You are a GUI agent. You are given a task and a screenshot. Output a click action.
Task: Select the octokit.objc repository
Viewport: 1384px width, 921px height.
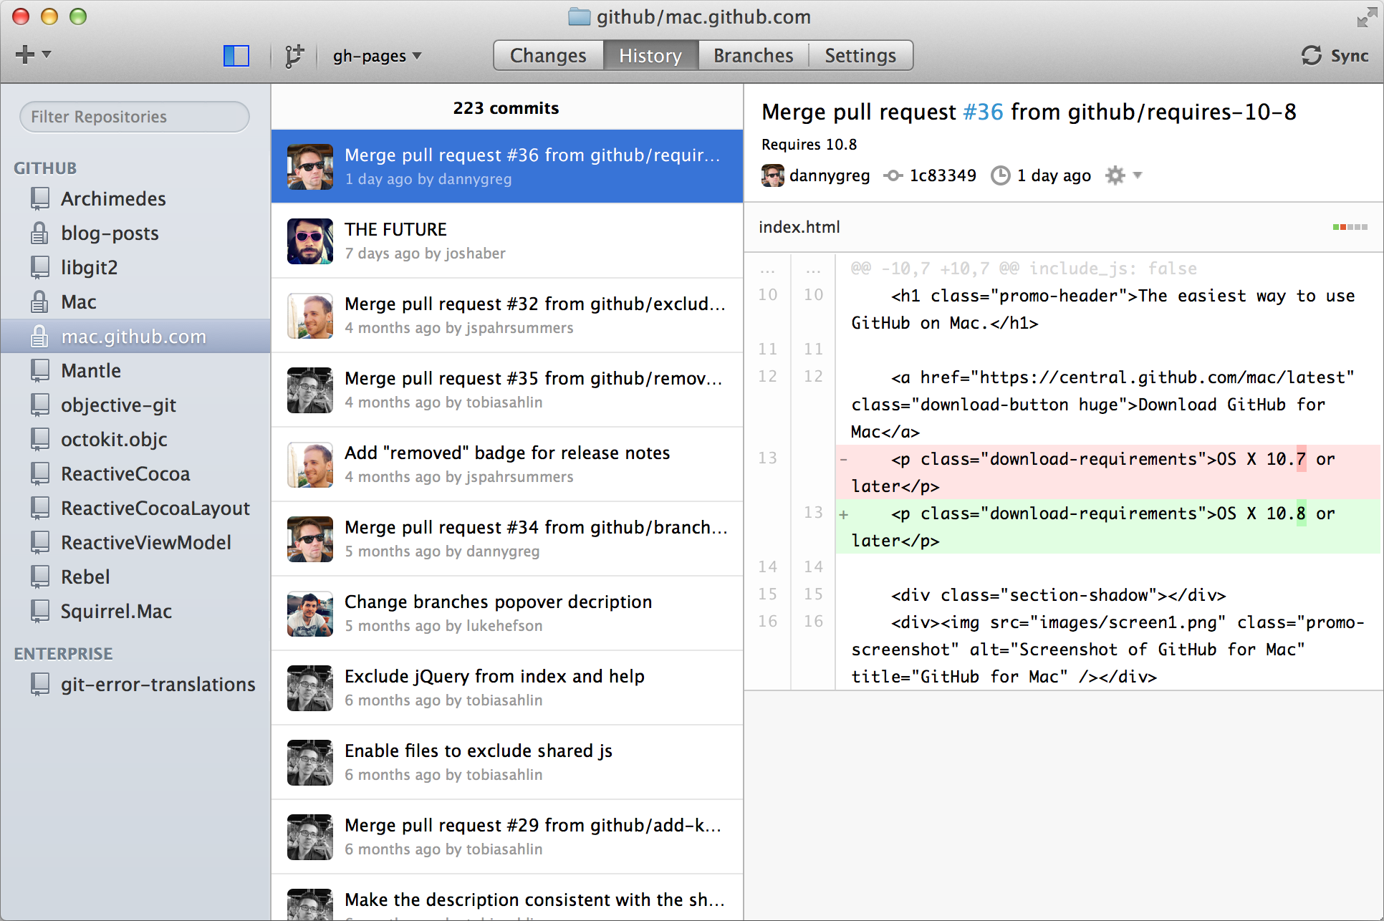tap(135, 440)
